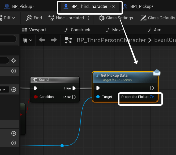Click the Properties Pickup output pin
Image resolution: width=176 pixels, height=155 pixels.
click(152, 97)
